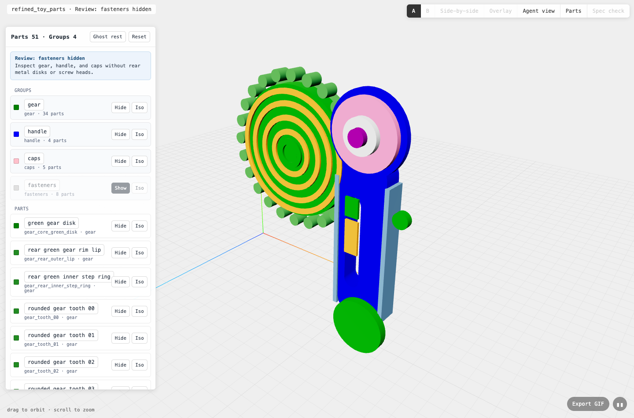Screen dimensions: 634x418
Task: Hide the gear group
Action: tap(121, 108)
